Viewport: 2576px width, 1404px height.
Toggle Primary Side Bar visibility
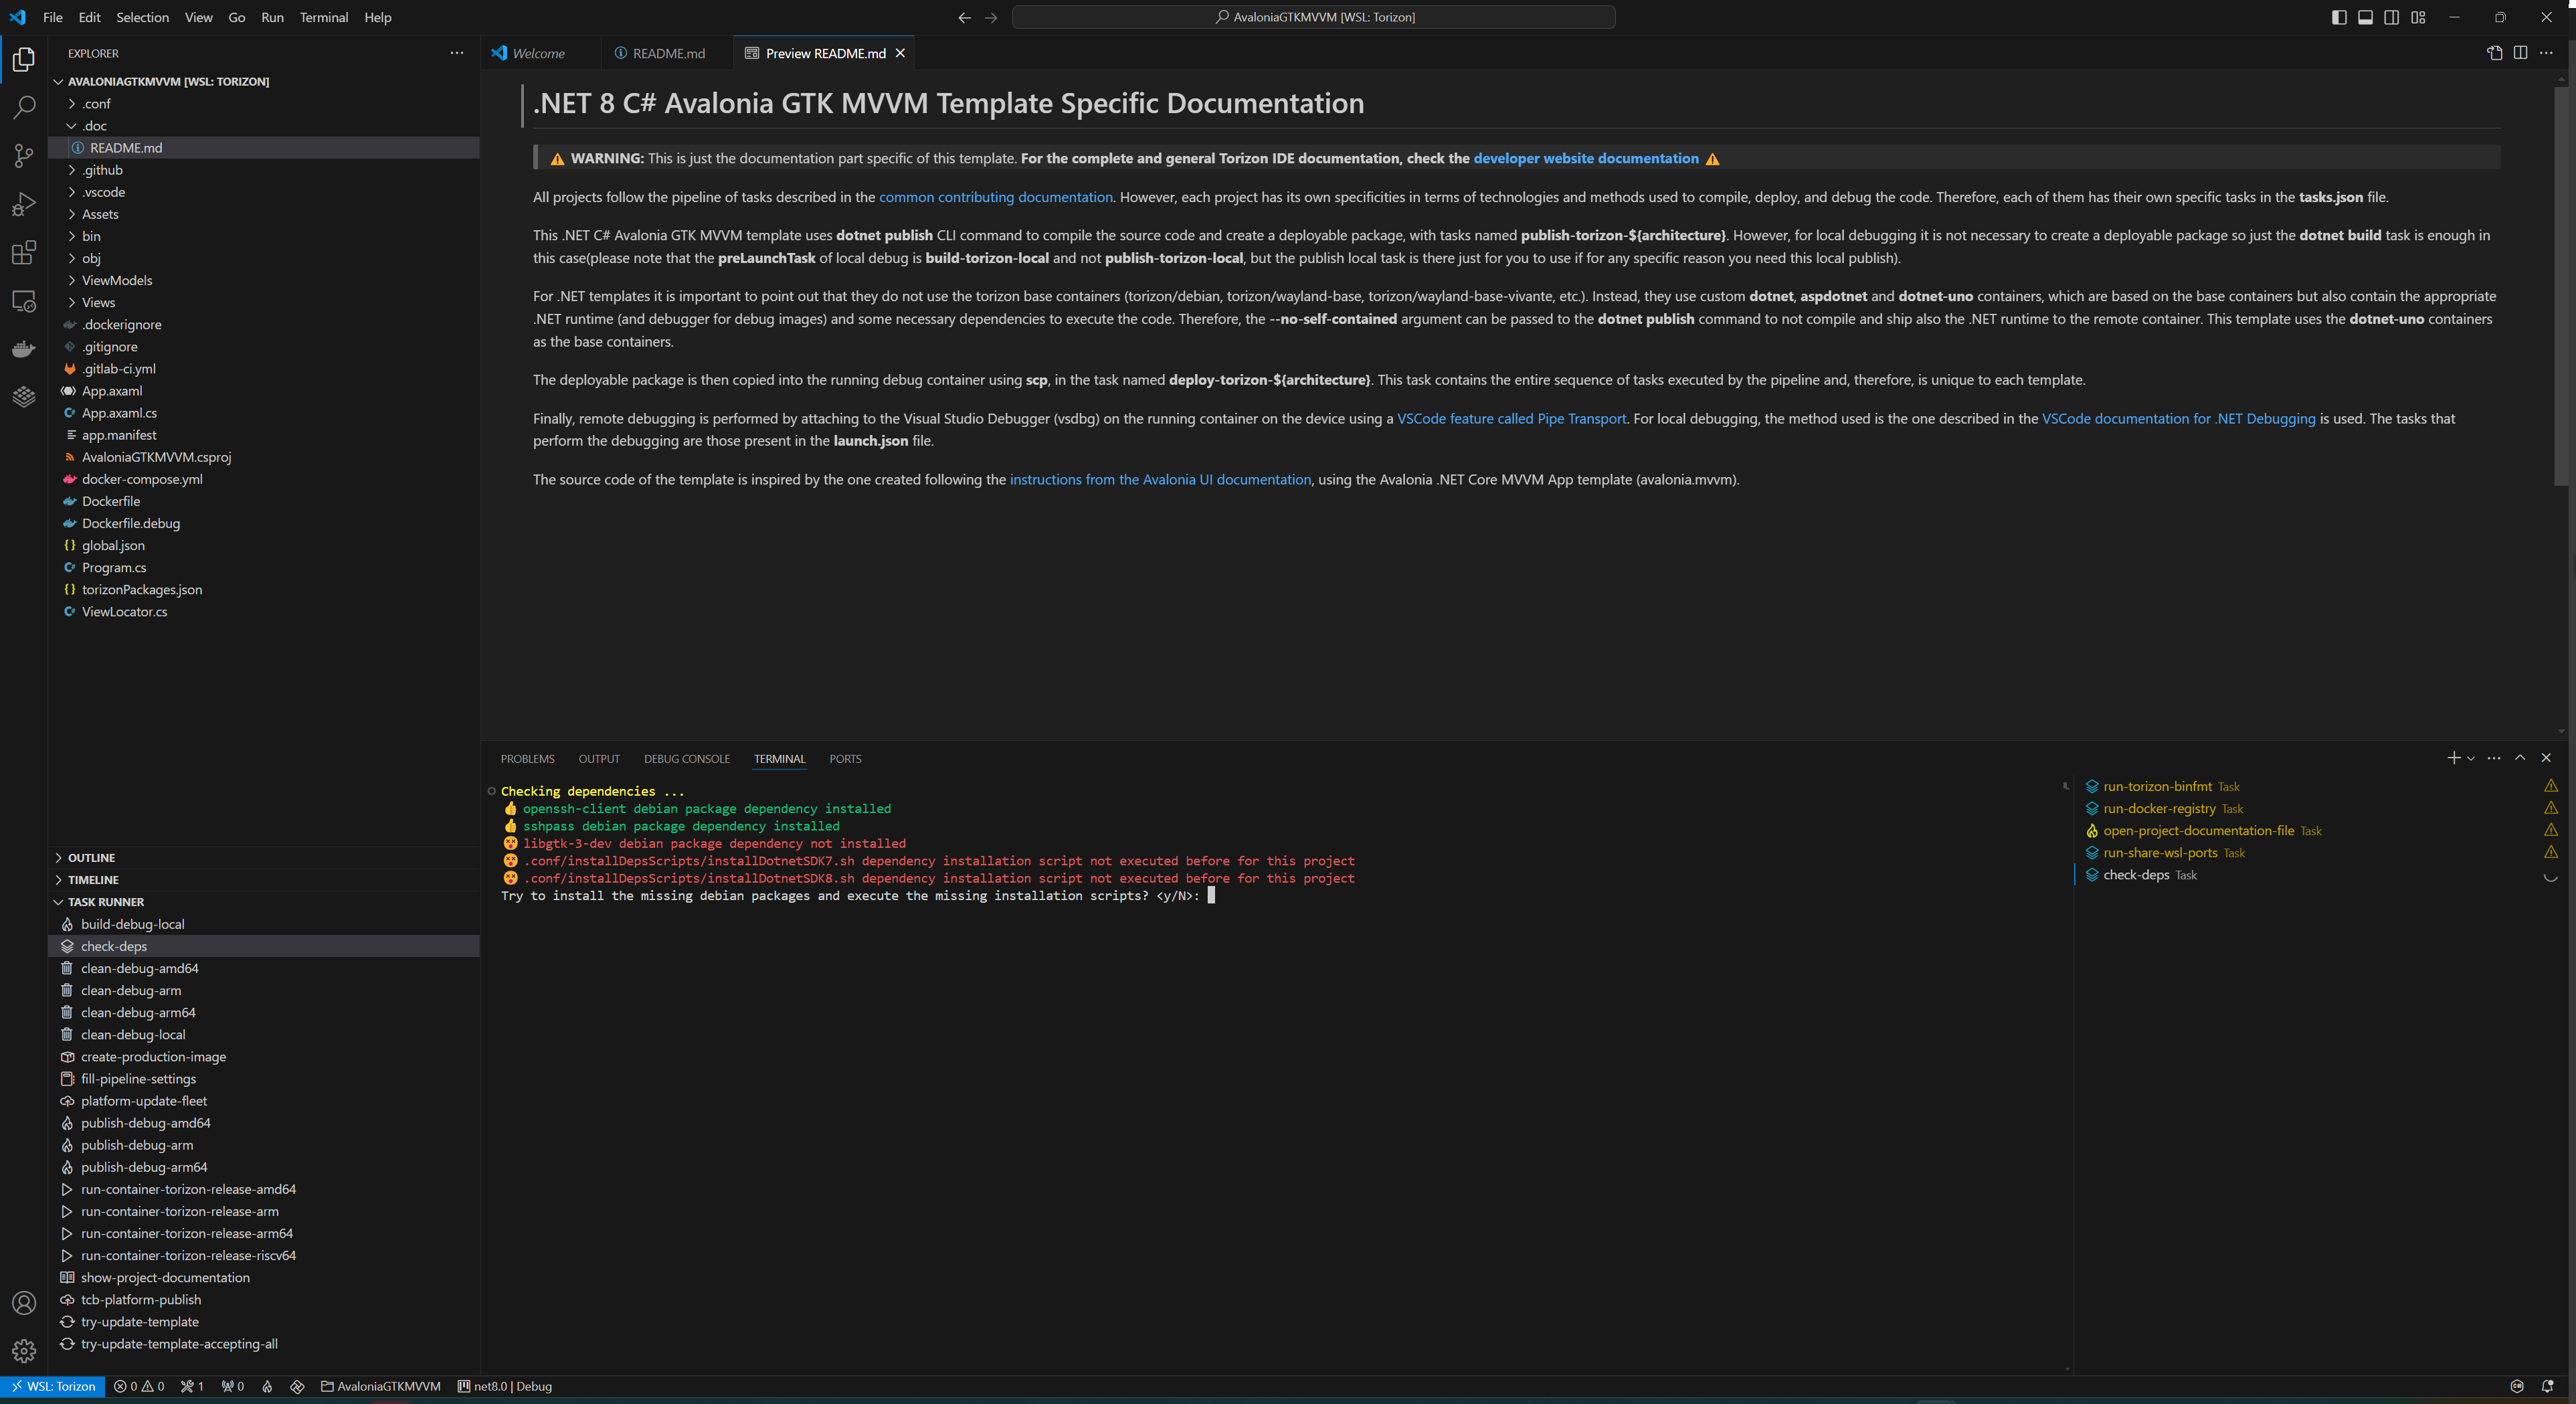pyautogui.click(x=2339, y=17)
